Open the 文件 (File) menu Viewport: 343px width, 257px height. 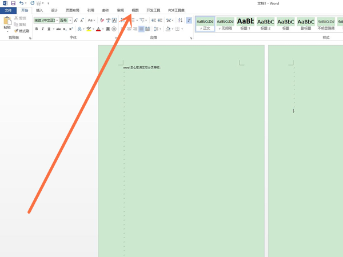tap(8, 10)
